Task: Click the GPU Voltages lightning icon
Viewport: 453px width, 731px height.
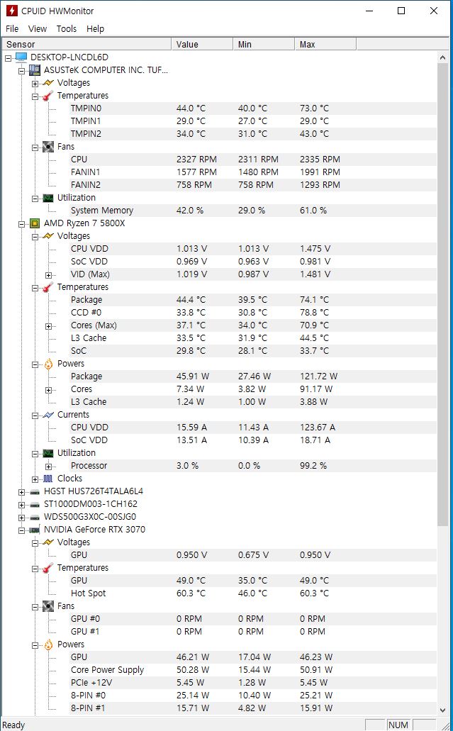Action: pos(48,542)
